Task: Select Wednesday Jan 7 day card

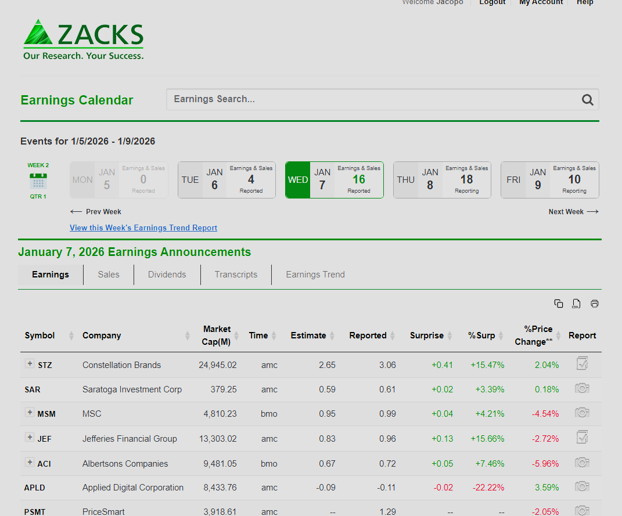Action: (335, 180)
